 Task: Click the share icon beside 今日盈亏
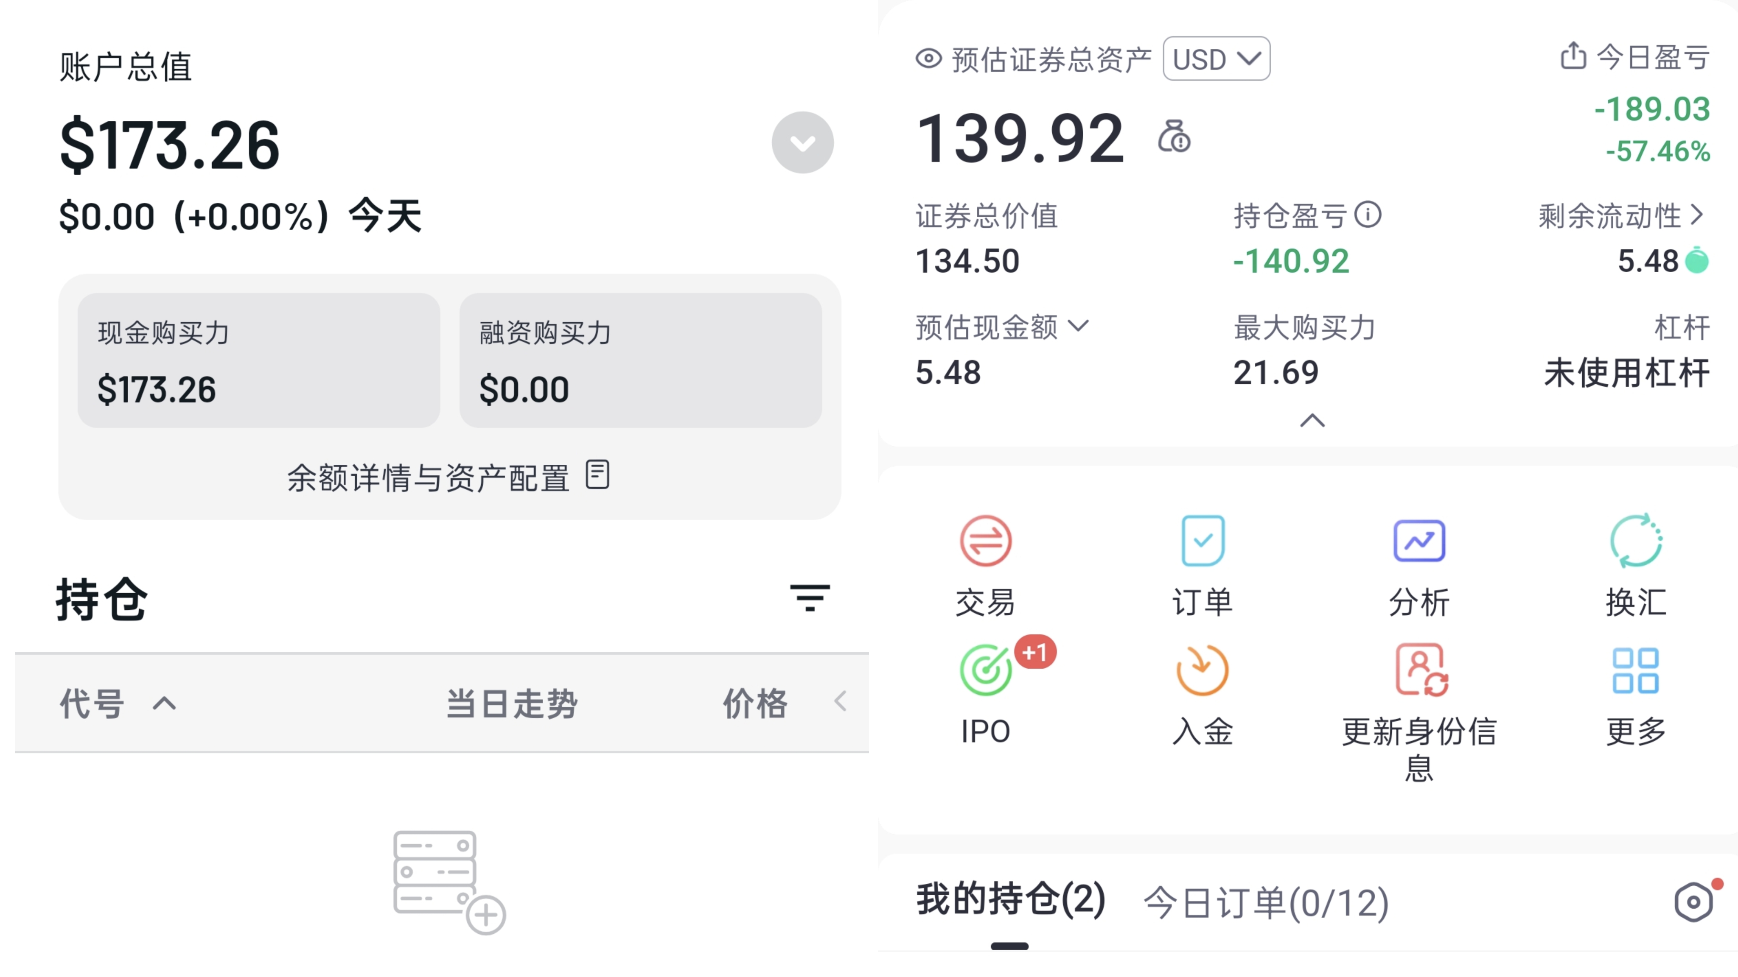pyautogui.click(x=1573, y=55)
